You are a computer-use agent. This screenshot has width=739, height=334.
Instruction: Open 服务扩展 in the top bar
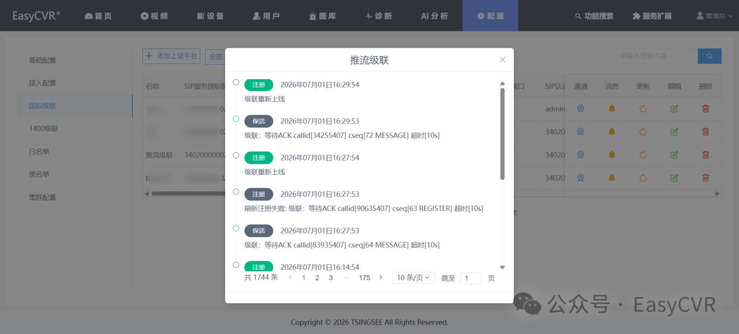pyautogui.click(x=652, y=16)
